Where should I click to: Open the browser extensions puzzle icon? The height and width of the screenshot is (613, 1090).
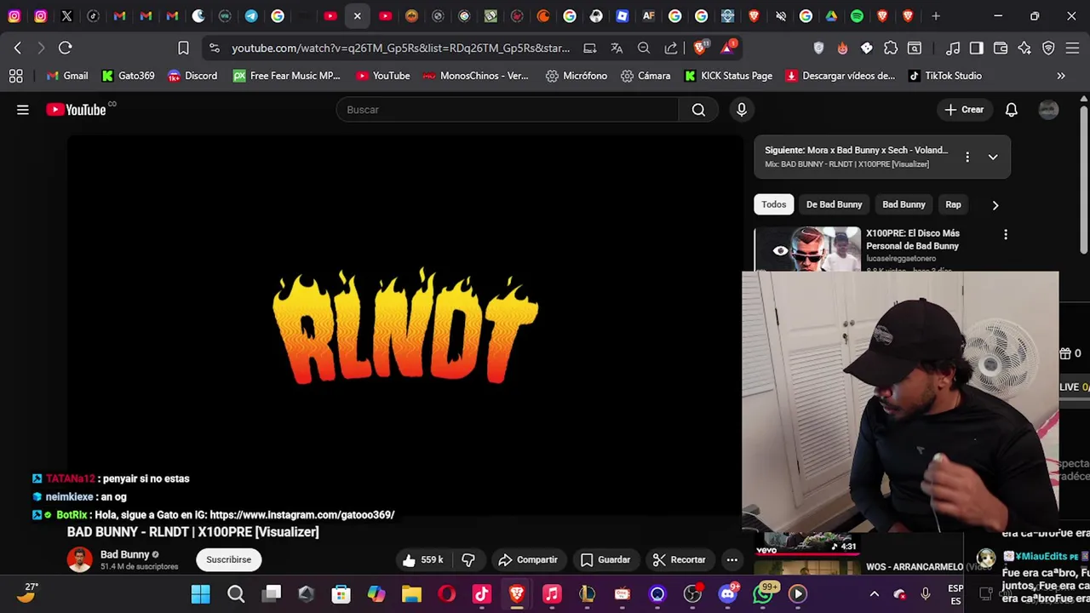(891, 49)
